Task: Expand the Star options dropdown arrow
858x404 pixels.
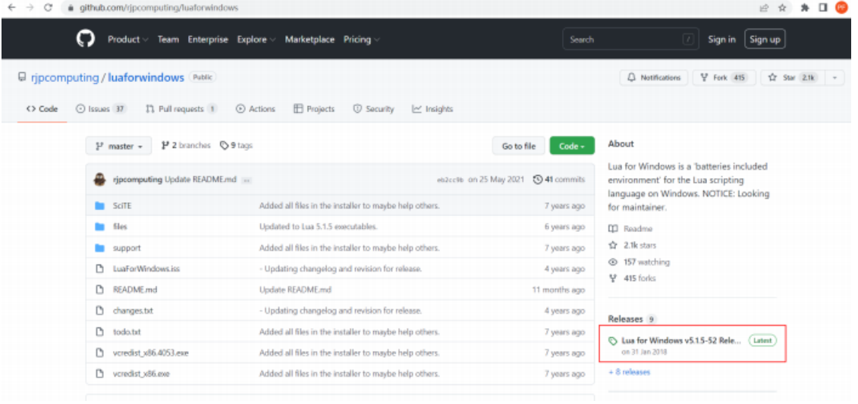Action: click(x=834, y=77)
